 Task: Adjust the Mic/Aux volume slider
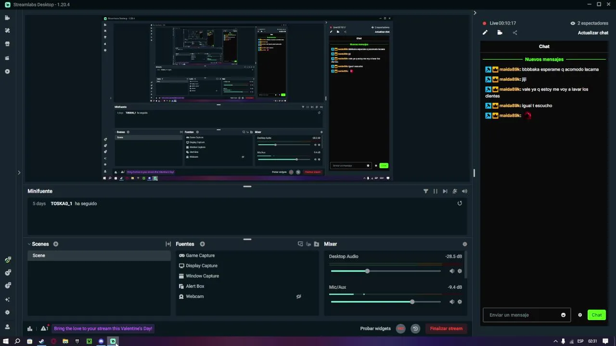pos(386,302)
